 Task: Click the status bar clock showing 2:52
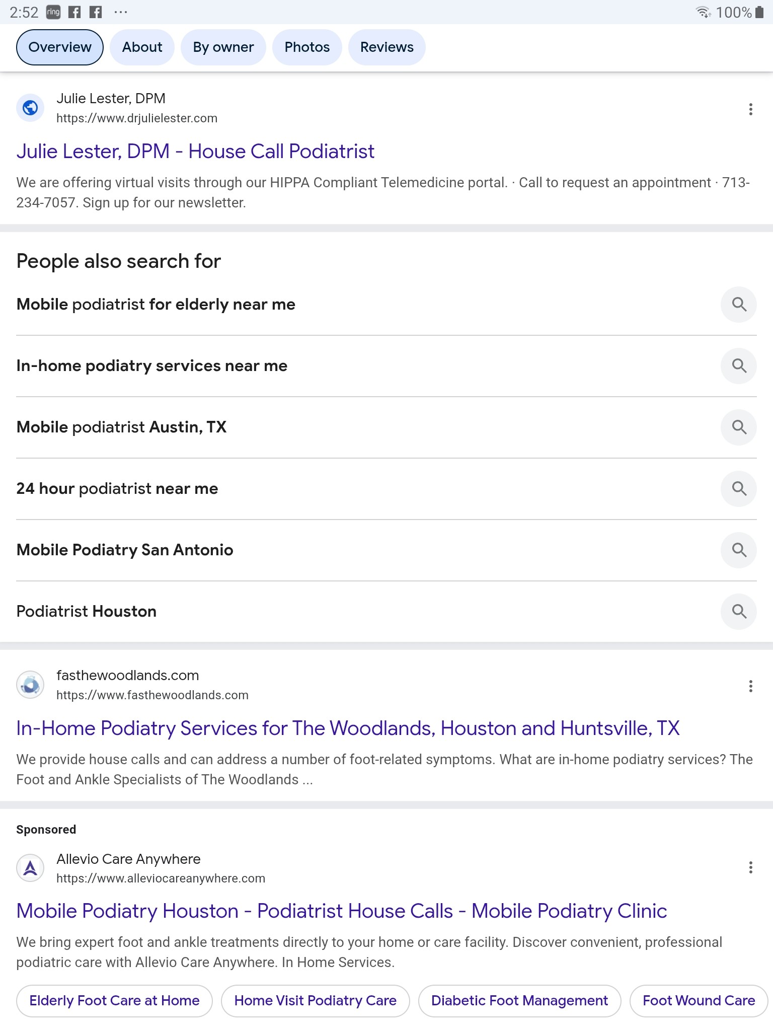(24, 12)
